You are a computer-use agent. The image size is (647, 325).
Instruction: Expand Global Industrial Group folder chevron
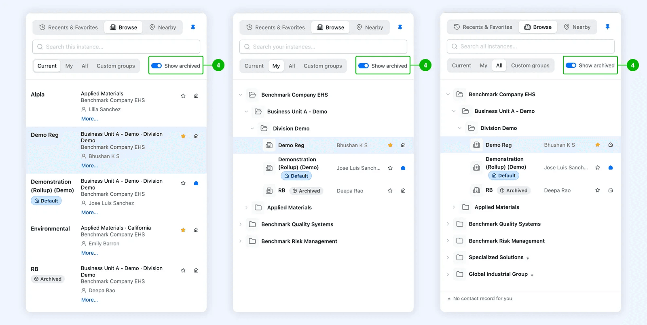448,274
